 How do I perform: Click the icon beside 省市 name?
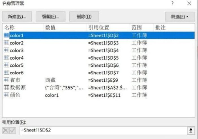pos(6,80)
